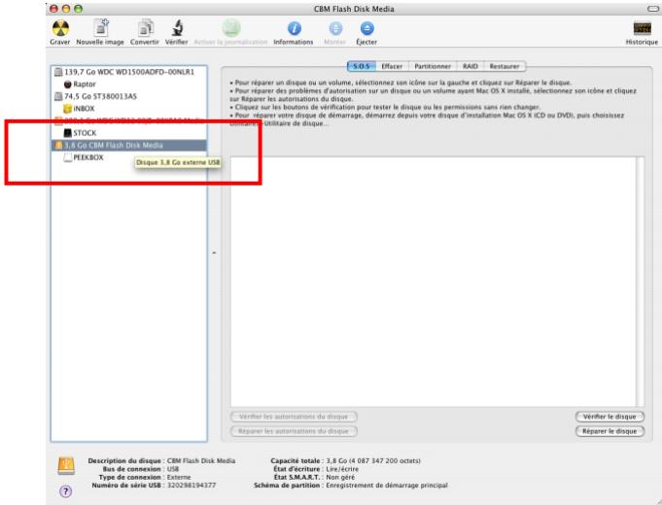Open the RAID tab
The height and width of the screenshot is (505, 662).
(470, 66)
